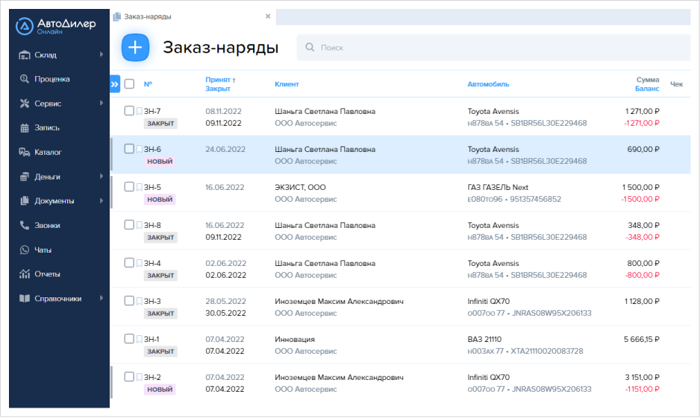Sort by № column header
Image resolution: width=700 pixels, height=418 pixels.
click(x=148, y=83)
